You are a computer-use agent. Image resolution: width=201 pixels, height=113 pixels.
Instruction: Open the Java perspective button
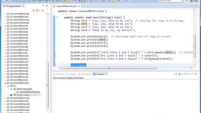(194, 1)
